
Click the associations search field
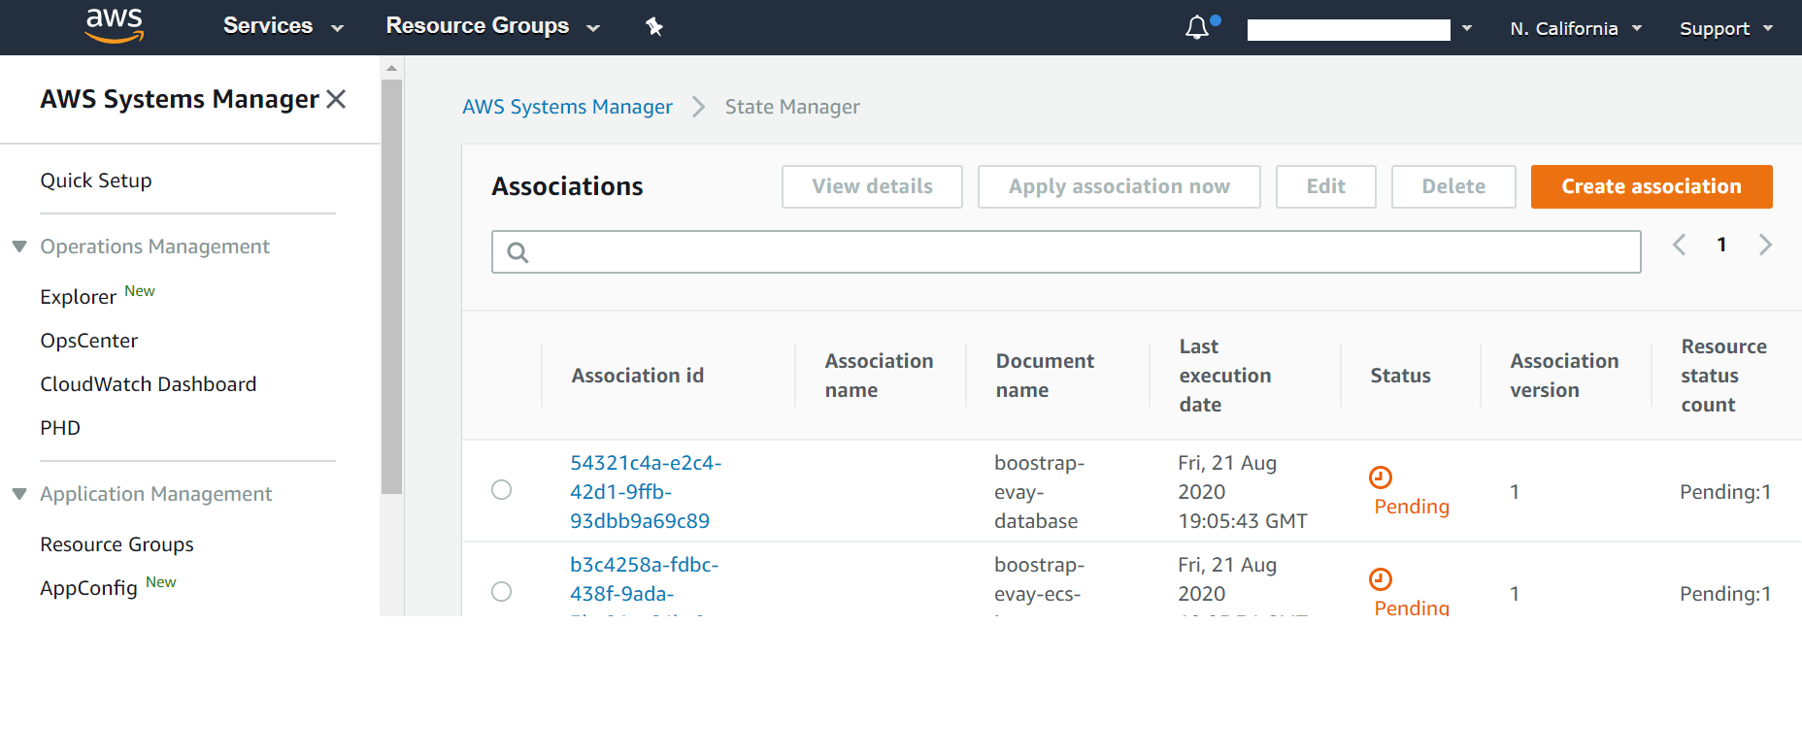(1066, 252)
